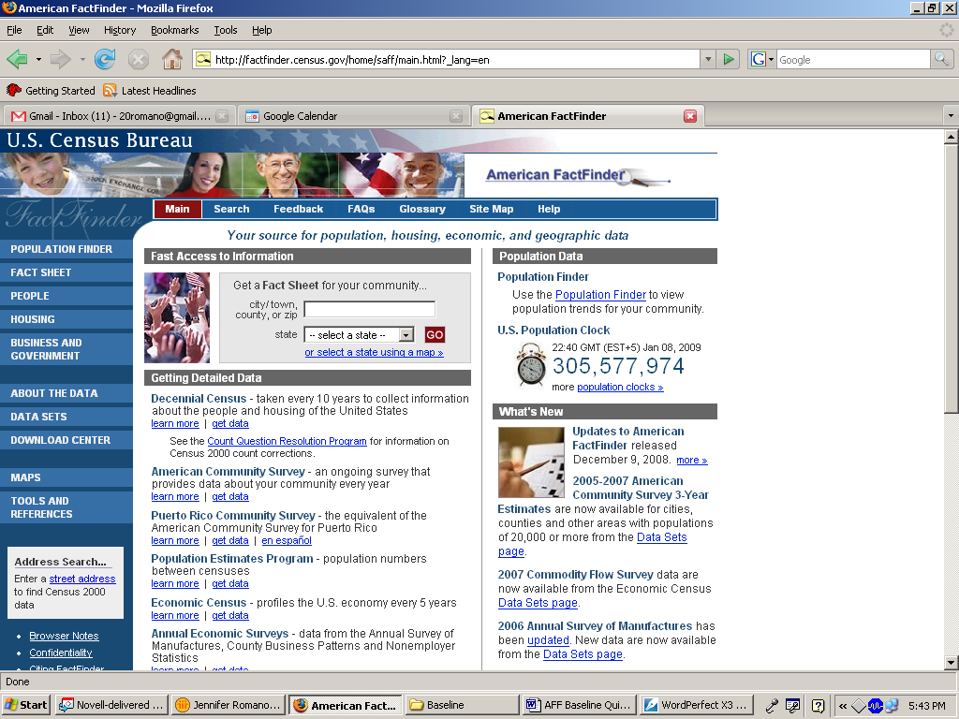This screenshot has height=719, width=959.
Task: Open the Google search engine selector icon
Action: 762,59
